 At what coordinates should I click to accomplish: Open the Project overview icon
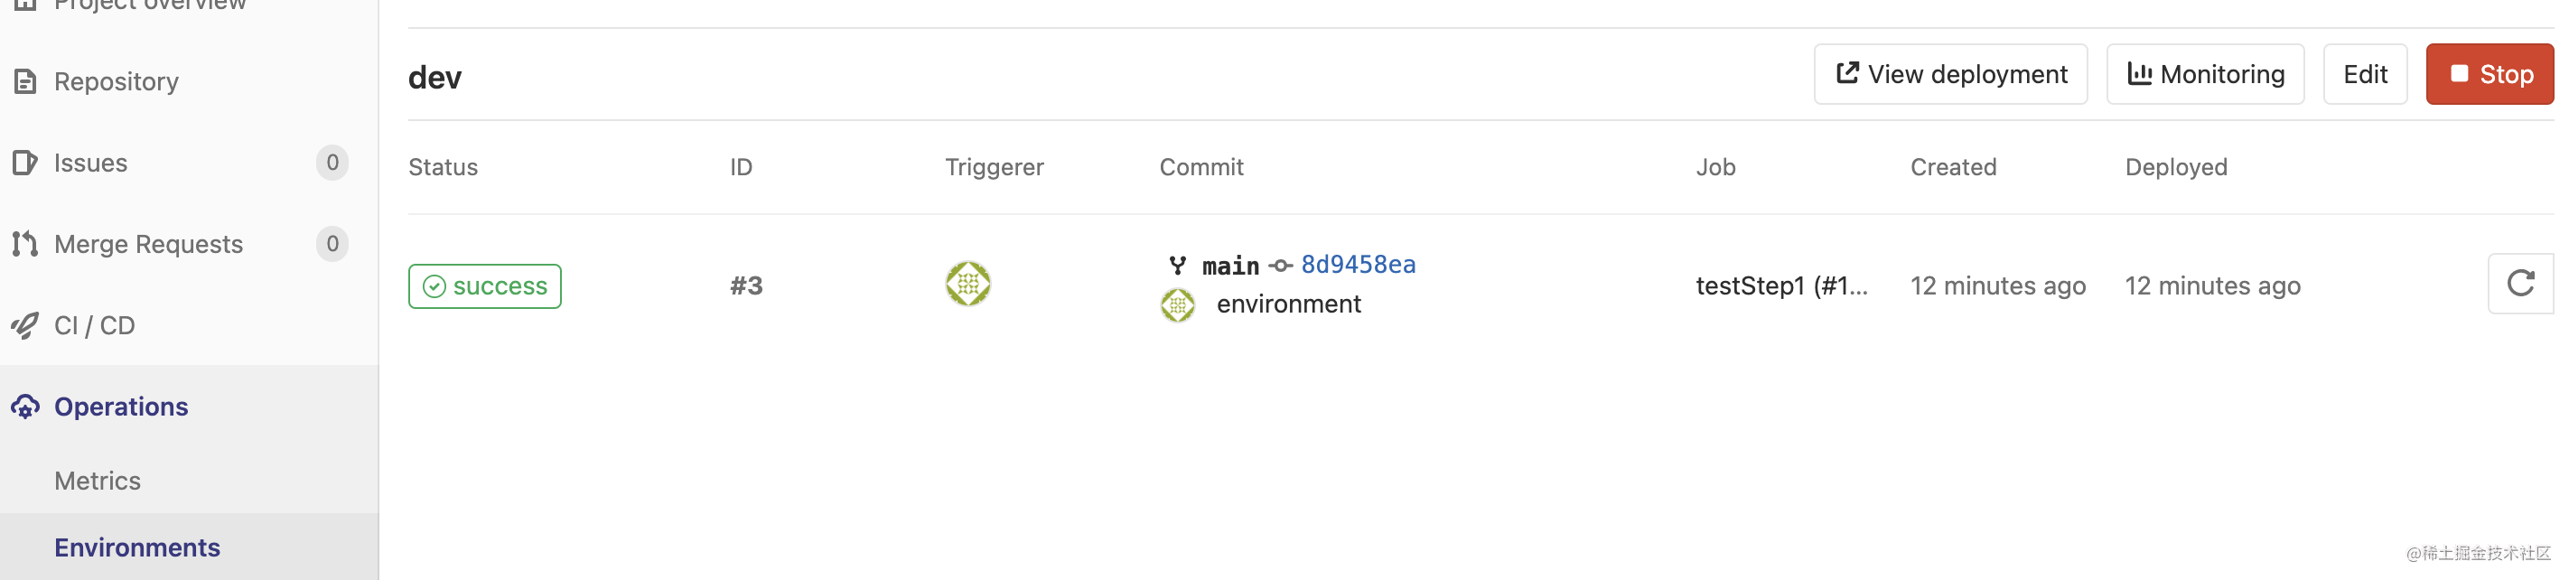tap(27, 5)
